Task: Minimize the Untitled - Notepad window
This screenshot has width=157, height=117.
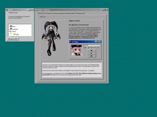Action: (x=103, y=10)
